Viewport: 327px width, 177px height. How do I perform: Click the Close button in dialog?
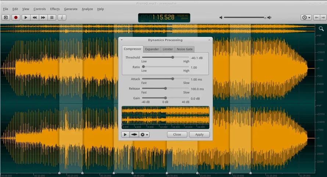pos(177,135)
